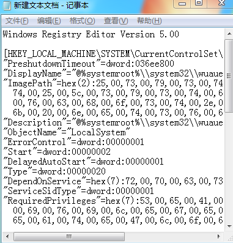This screenshot has width=233, height=243.
Task: Click the vertical scrollbar down arrow
Action: tap(229, 226)
